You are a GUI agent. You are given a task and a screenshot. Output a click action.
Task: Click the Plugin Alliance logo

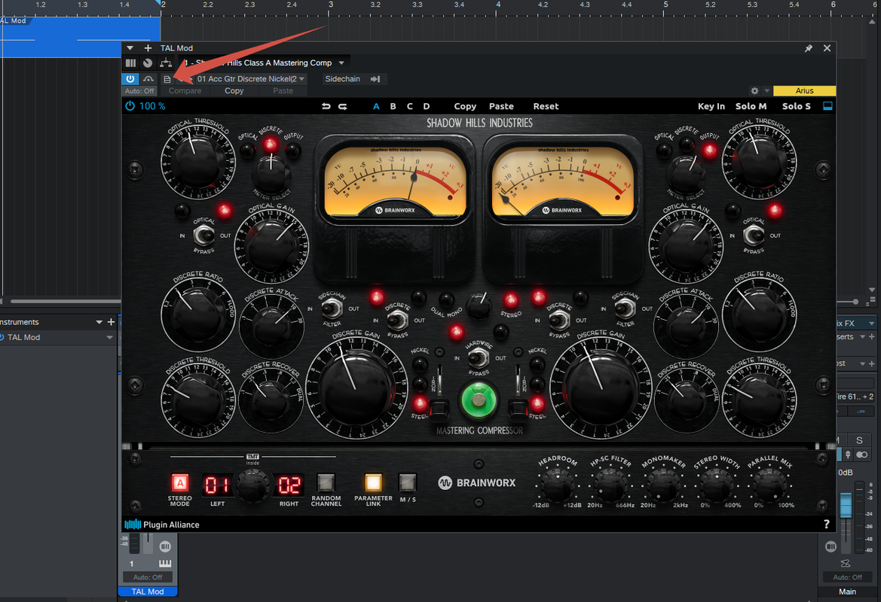pyautogui.click(x=162, y=524)
